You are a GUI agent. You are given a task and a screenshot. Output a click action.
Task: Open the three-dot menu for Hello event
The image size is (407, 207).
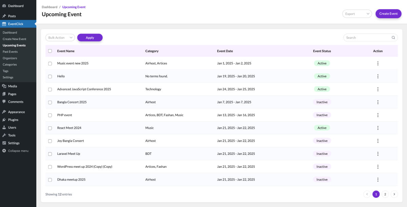click(378, 76)
